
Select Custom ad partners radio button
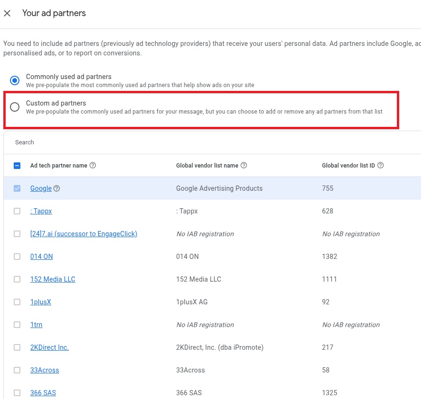pos(15,107)
